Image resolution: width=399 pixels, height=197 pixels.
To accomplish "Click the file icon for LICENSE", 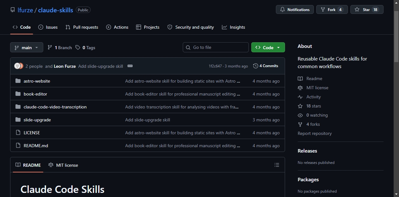I will click(x=18, y=133).
